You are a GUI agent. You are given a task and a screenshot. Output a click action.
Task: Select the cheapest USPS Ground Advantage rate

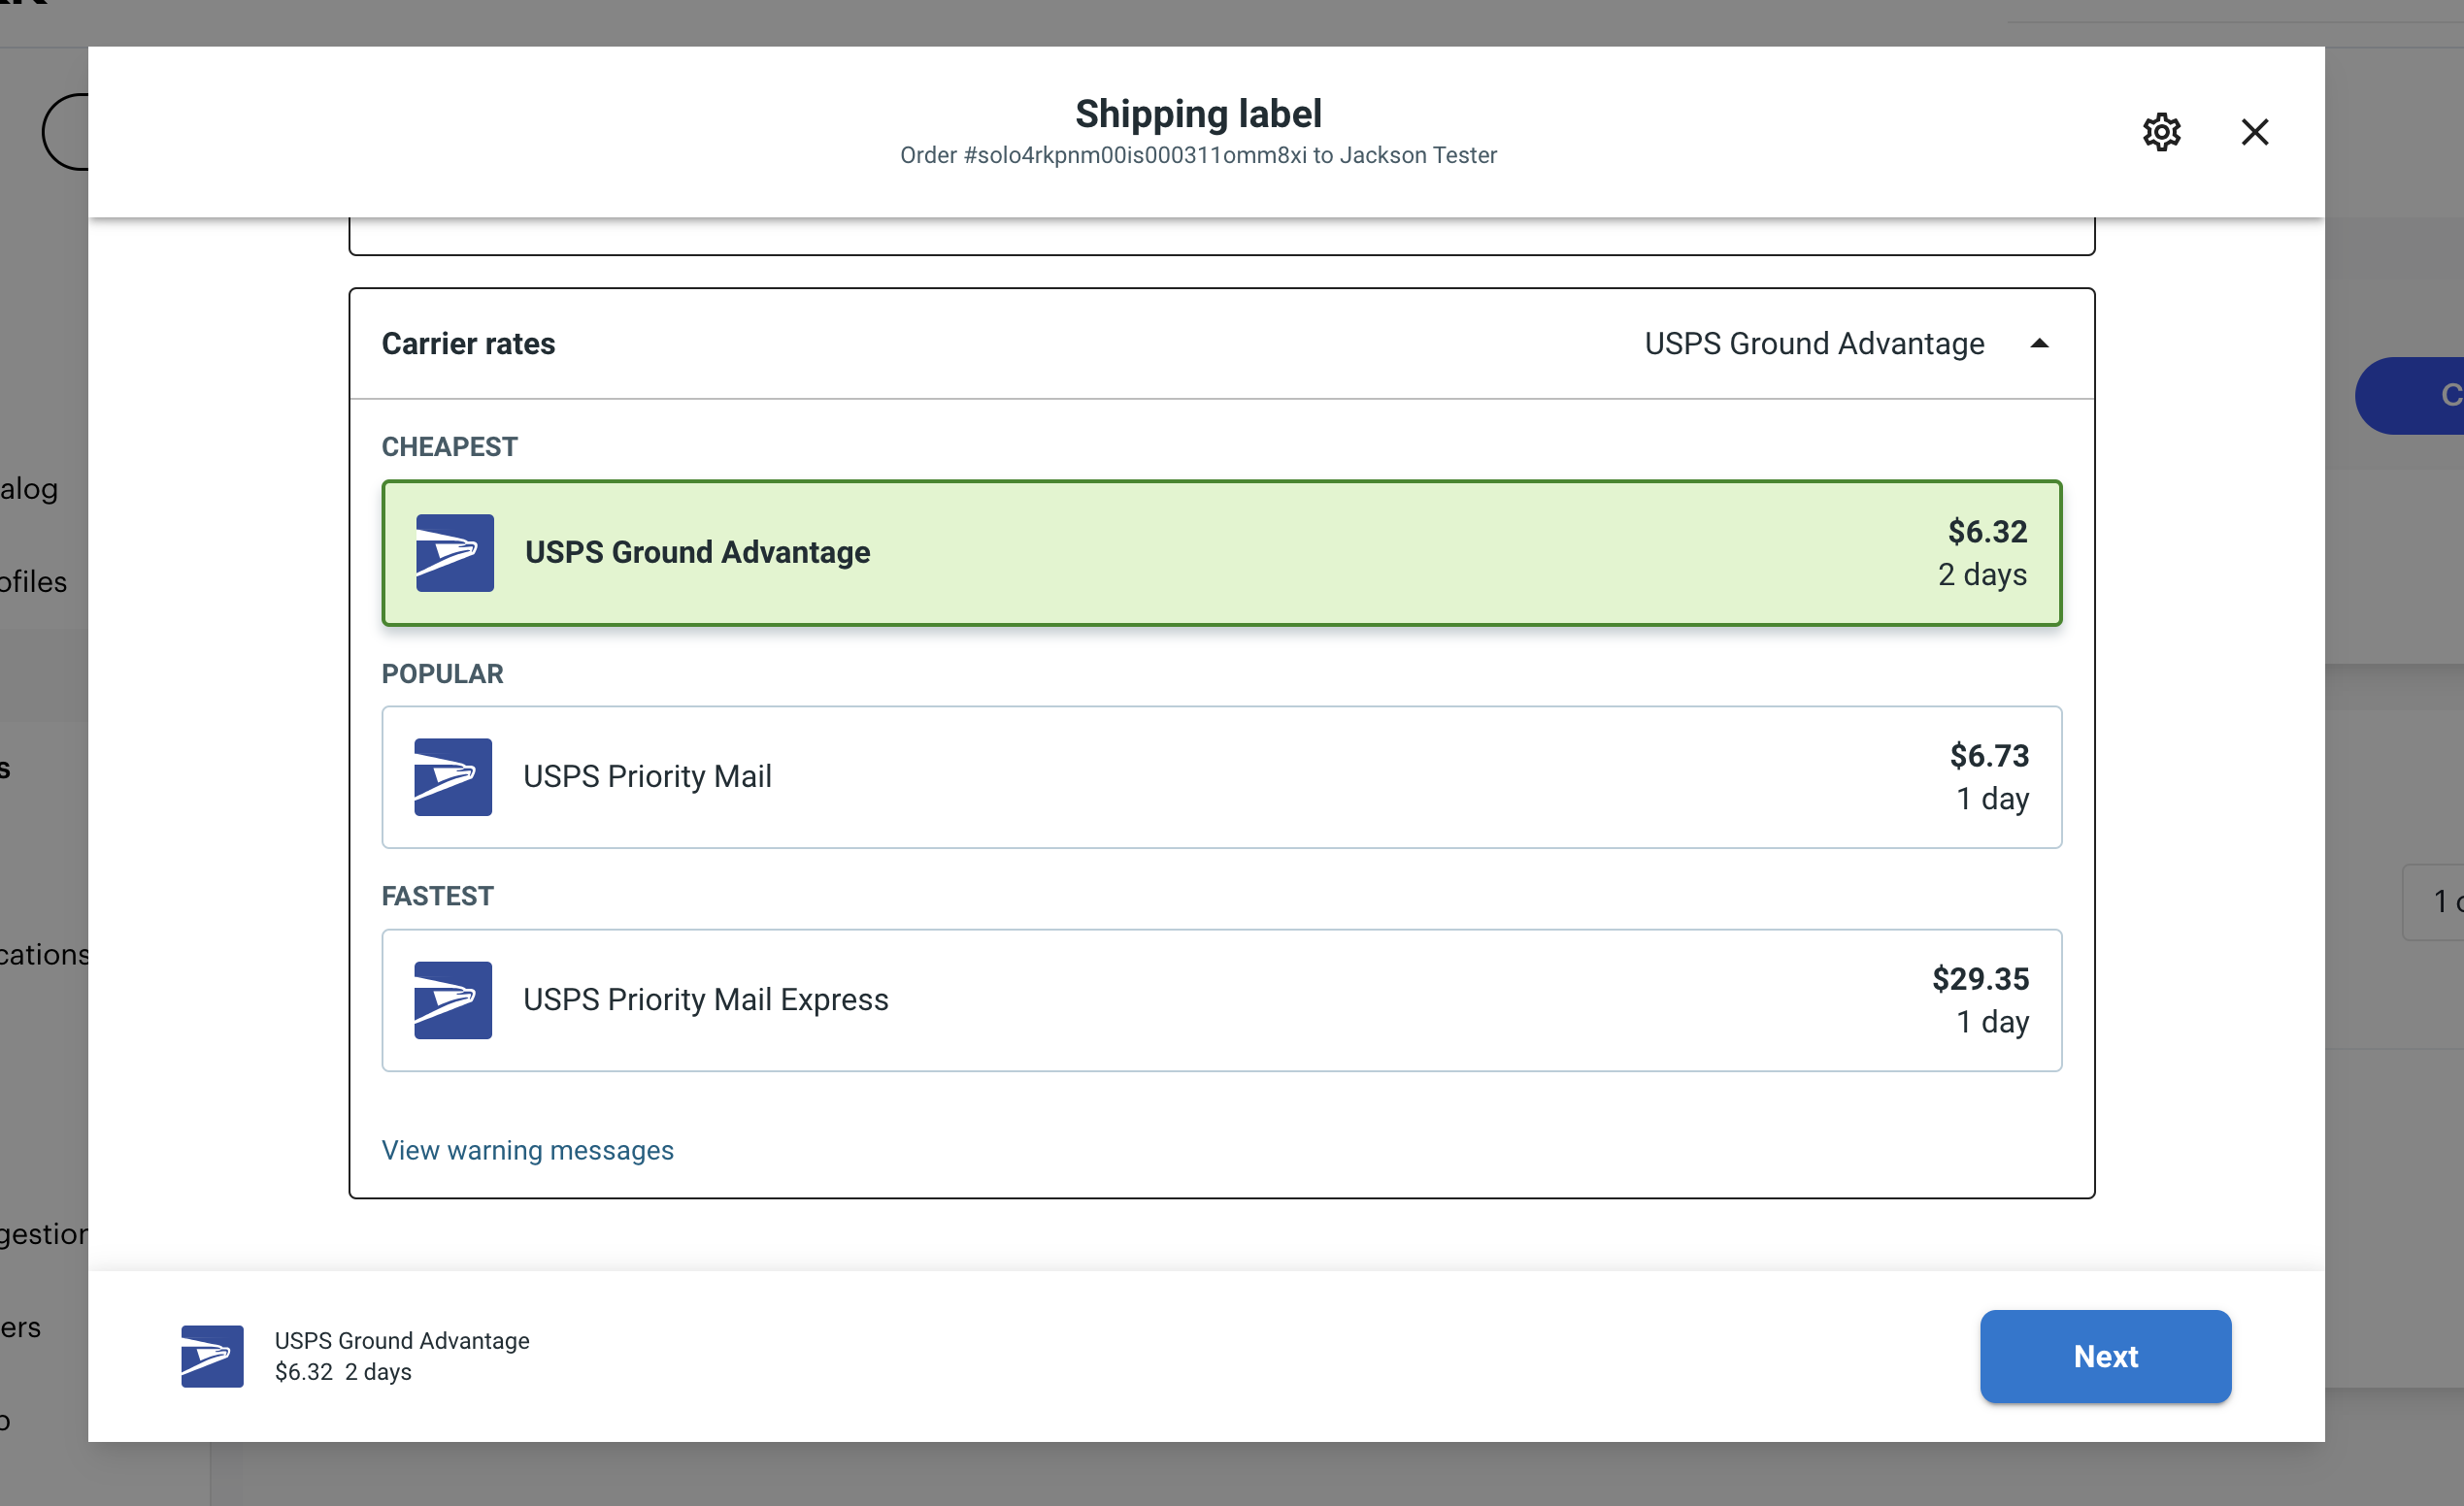pos(1220,553)
